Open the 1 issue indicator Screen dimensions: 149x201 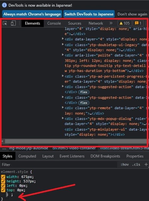138,23
